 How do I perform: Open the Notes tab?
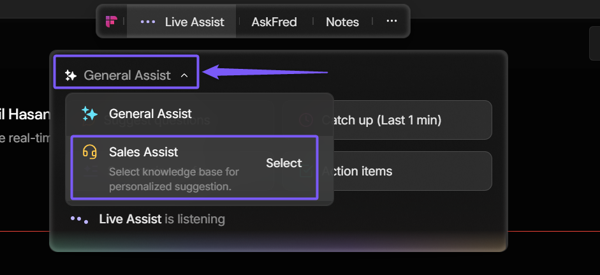point(342,22)
